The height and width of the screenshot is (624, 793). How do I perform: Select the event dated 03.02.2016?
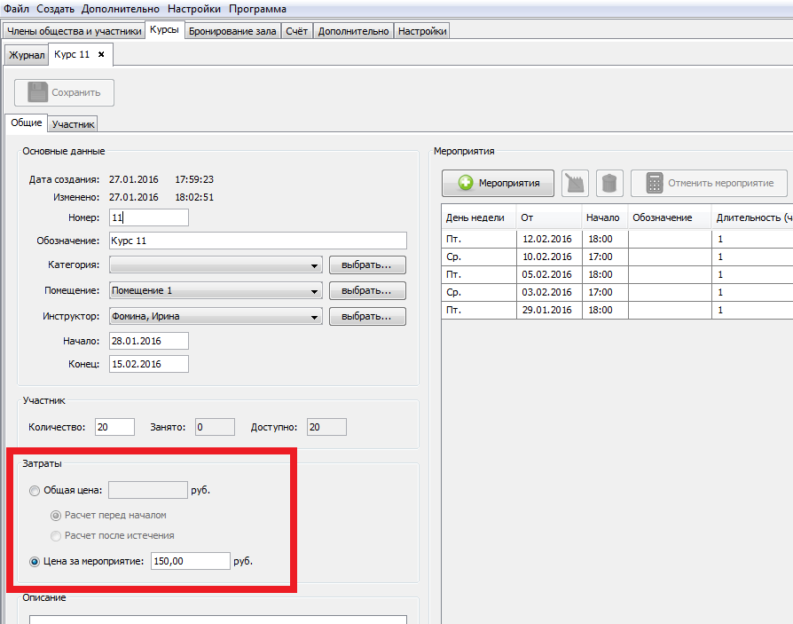pos(617,292)
